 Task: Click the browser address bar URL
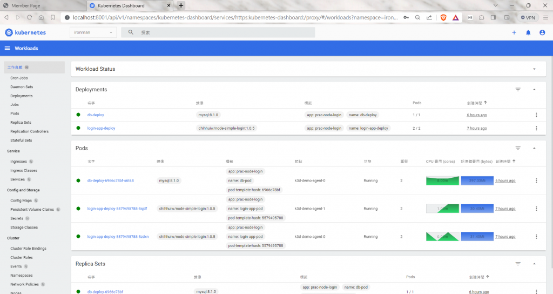pos(235,17)
